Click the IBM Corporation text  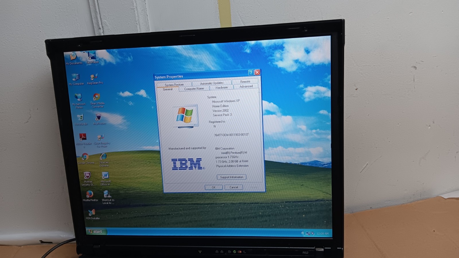point(225,148)
